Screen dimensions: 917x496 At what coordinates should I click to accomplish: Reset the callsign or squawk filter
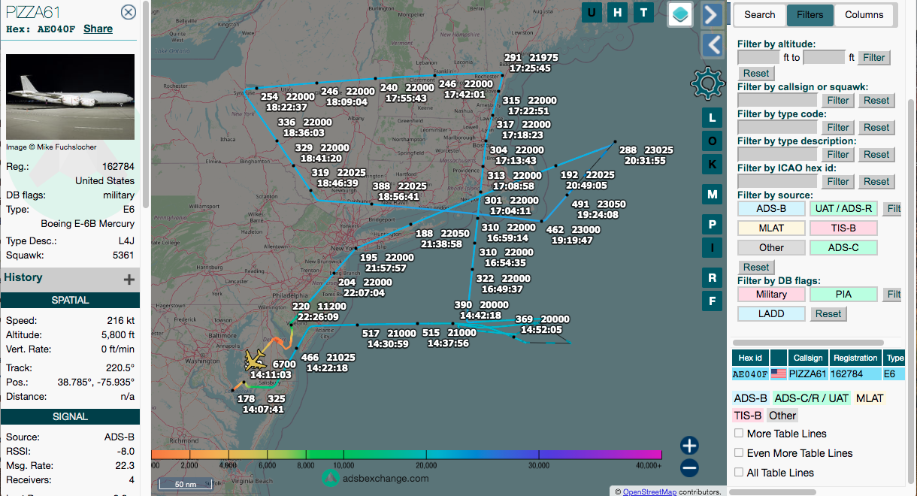click(876, 101)
